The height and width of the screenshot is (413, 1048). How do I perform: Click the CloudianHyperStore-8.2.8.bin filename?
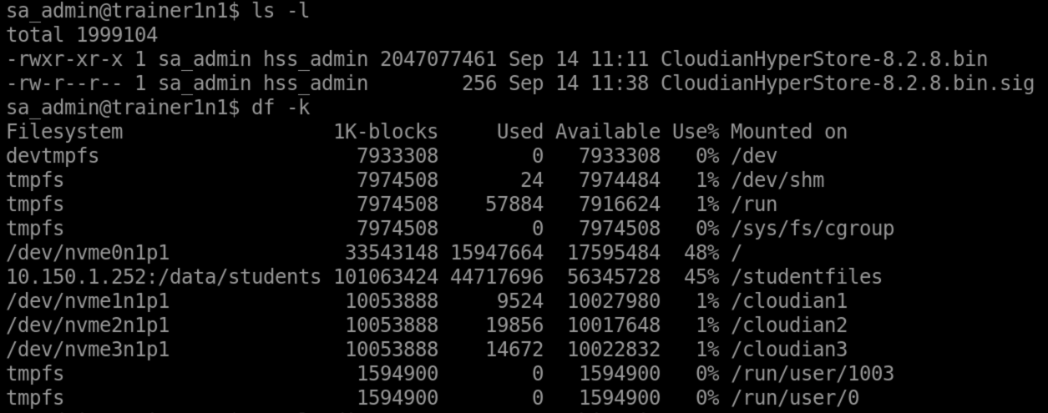click(824, 60)
